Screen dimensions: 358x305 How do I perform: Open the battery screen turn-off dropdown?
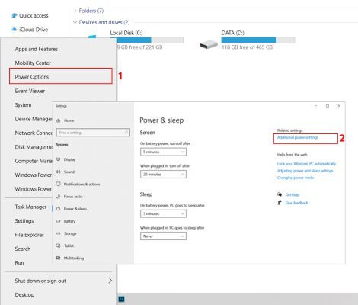[x=163, y=152]
